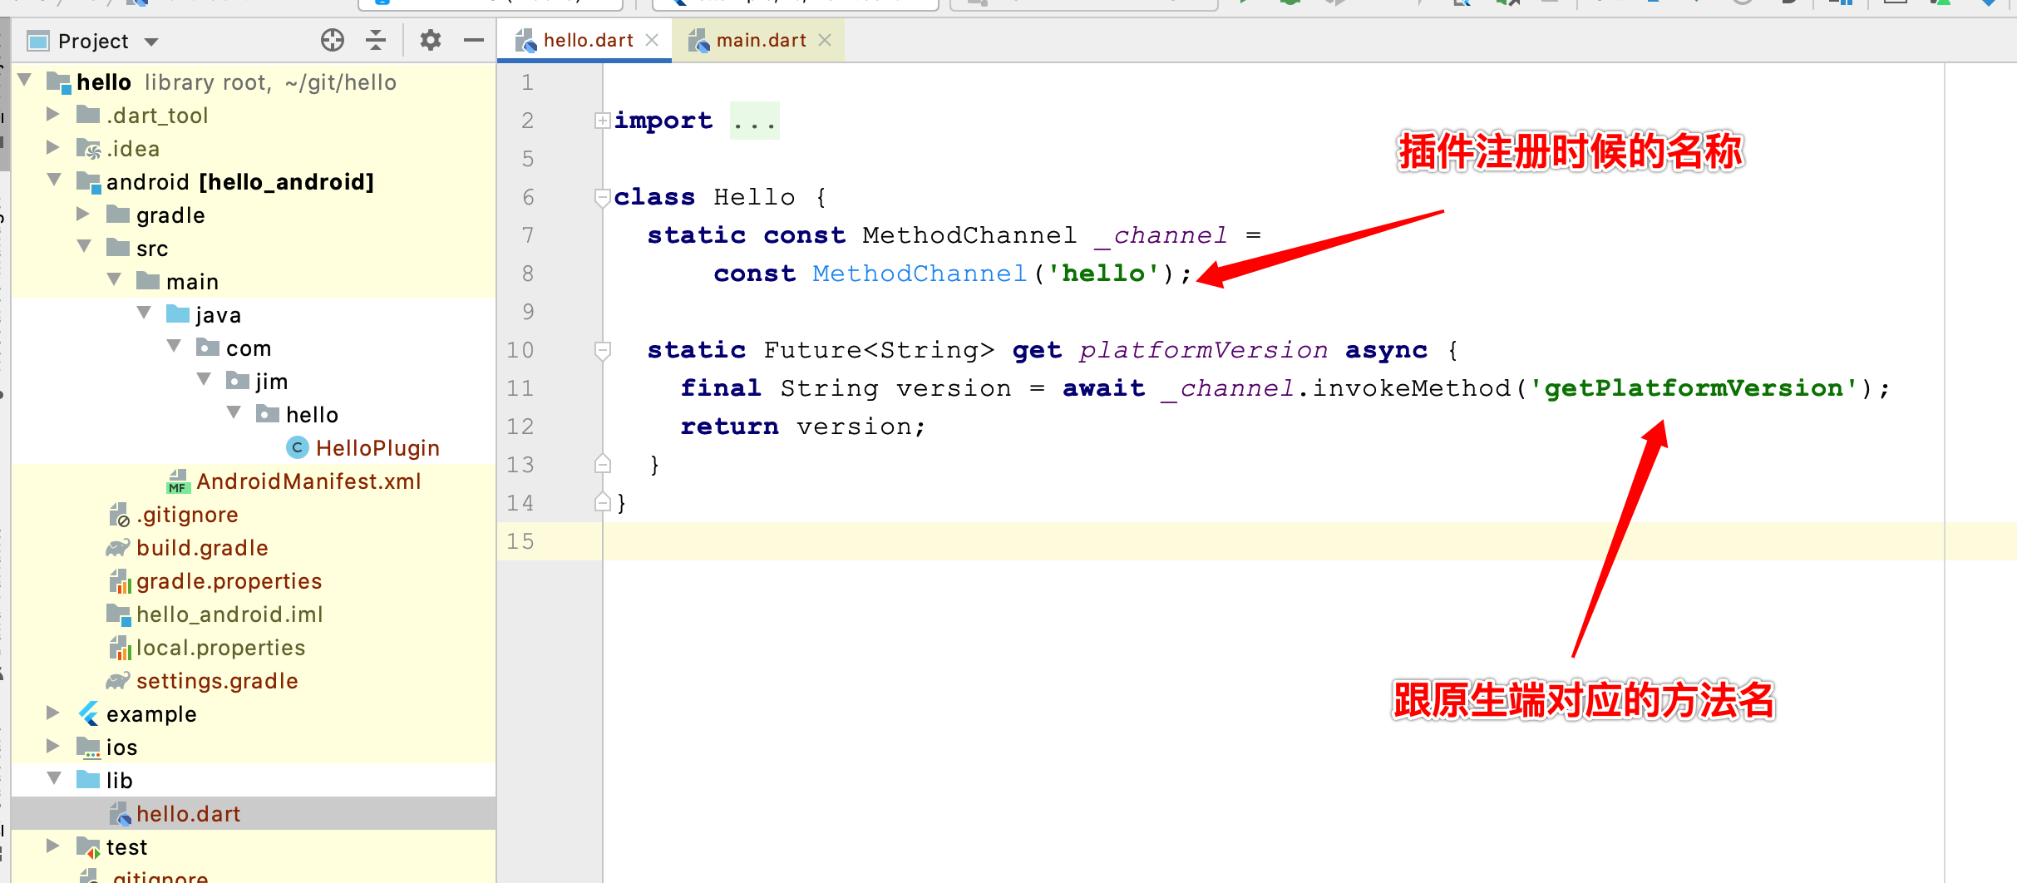This screenshot has height=883, width=2017.
Task: Expand the test folder
Action: pyautogui.click(x=53, y=846)
